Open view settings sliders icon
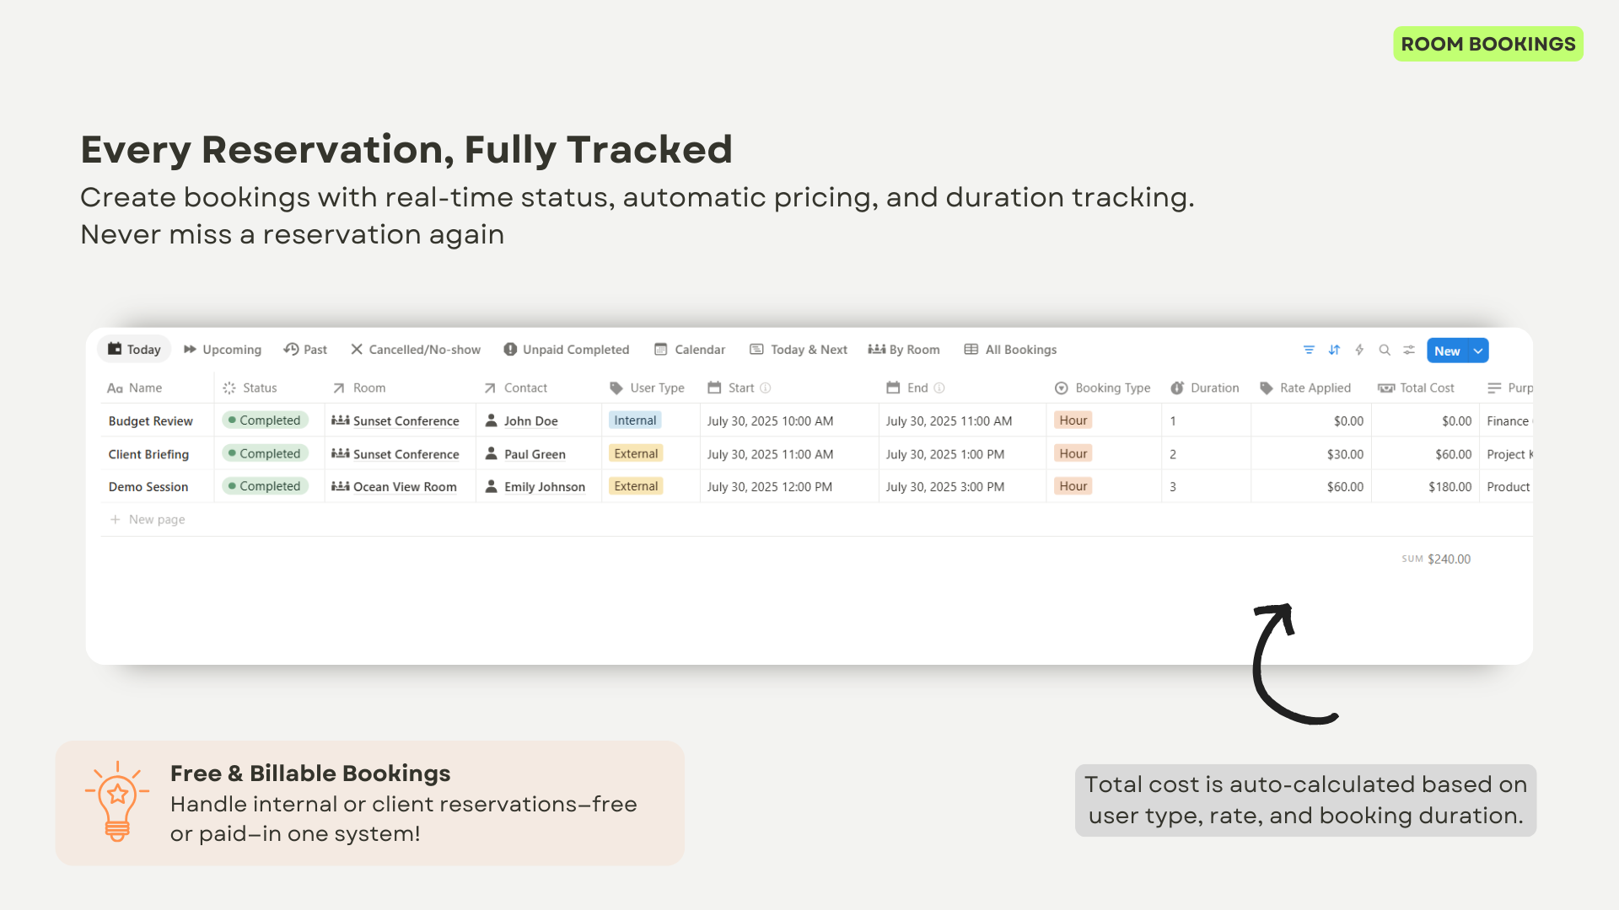 [1409, 350]
